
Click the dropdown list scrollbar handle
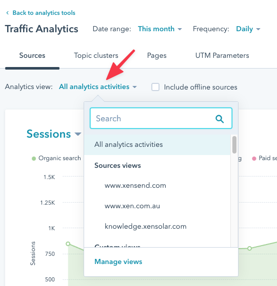tap(234, 145)
